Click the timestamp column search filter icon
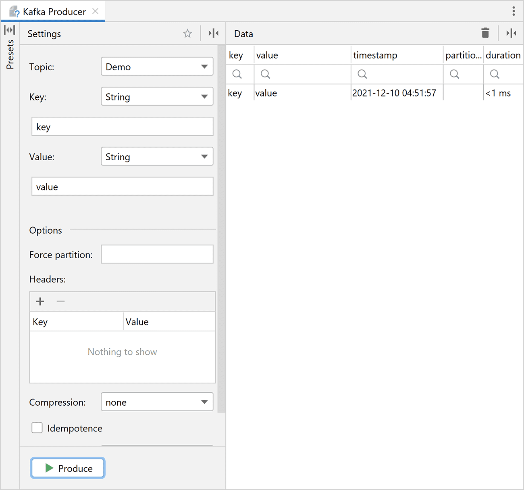This screenshot has height=490, width=524. pyautogui.click(x=362, y=74)
